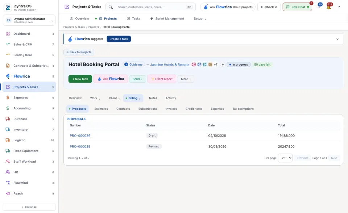Open the project Activity tab
The image size is (348, 213).
tap(171, 98)
